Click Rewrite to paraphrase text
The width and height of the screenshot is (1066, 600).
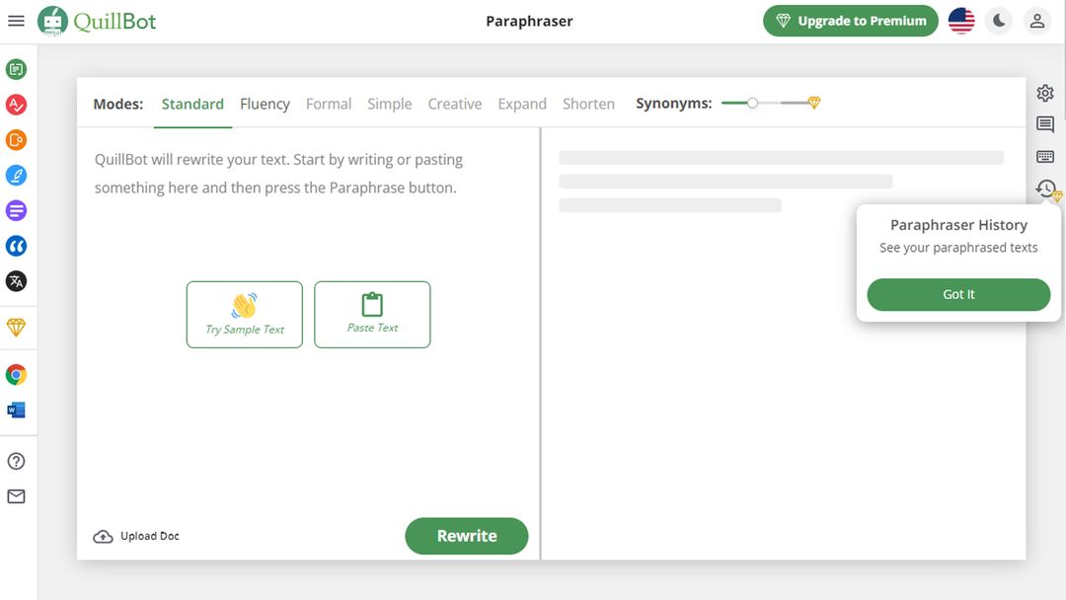pyautogui.click(x=466, y=536)
